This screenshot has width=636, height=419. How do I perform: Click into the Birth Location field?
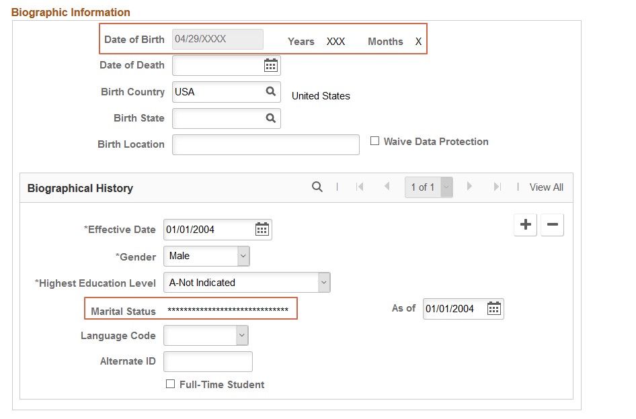[266, 144]
